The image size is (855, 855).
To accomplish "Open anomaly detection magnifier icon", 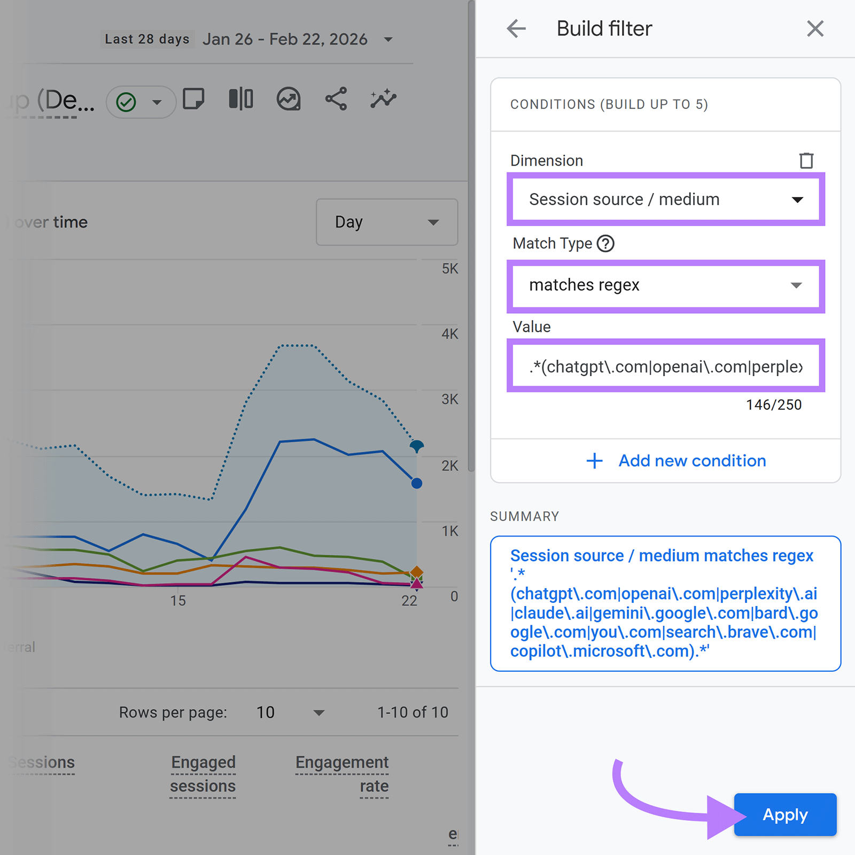I will [x=287, y=99].
